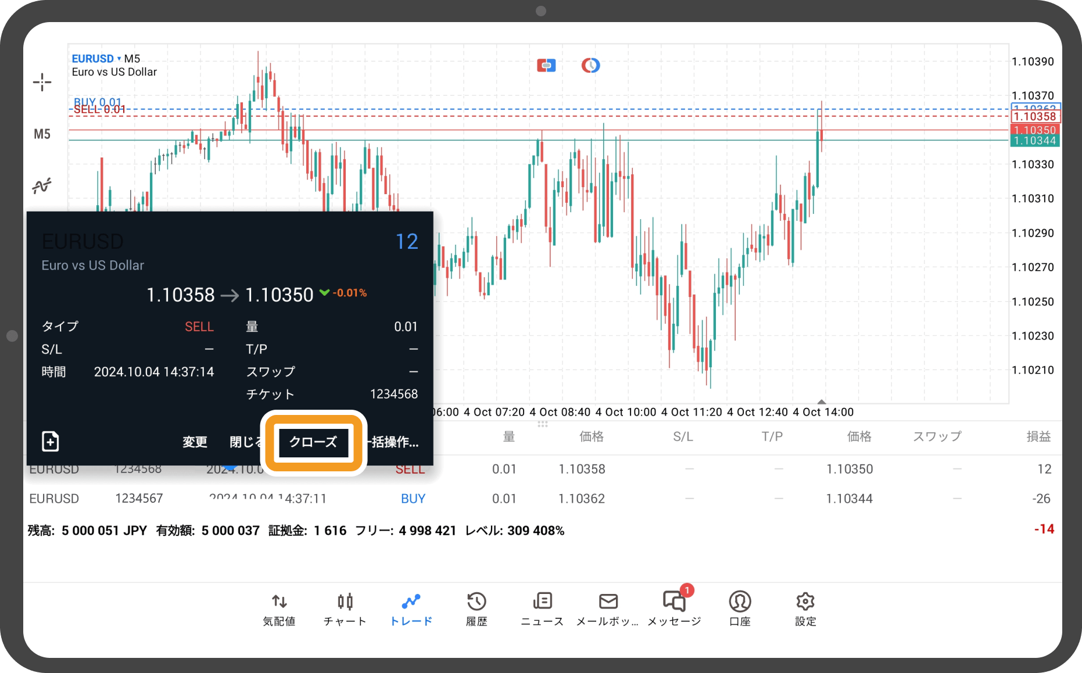Open the account (口座) icon

[x=740, y=608]
